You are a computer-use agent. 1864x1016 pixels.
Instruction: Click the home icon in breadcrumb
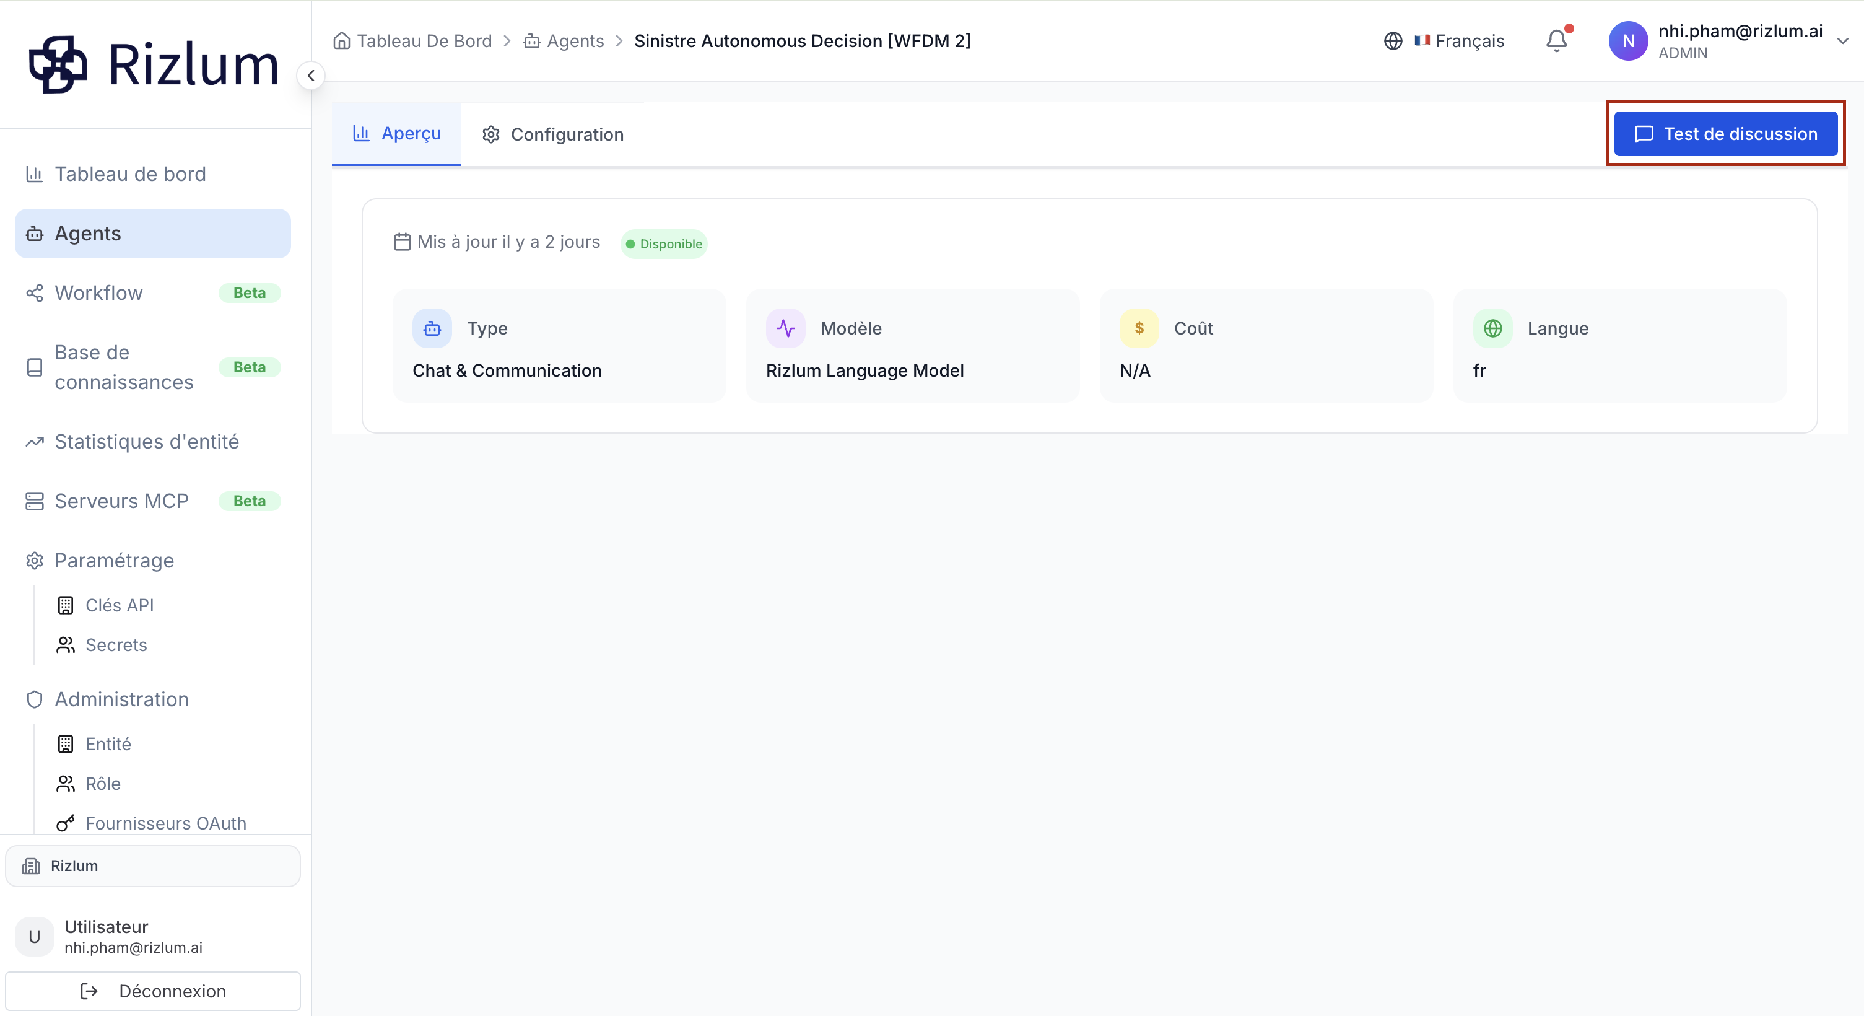pyautogui.click(x=342, y=40)
